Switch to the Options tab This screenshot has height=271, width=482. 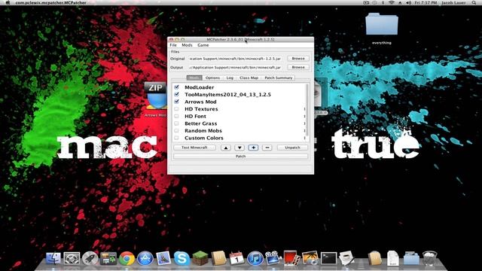(x=212, y=78)
